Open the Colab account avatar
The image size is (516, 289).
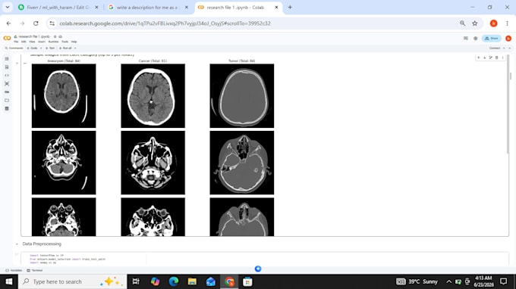click(508, 39)
